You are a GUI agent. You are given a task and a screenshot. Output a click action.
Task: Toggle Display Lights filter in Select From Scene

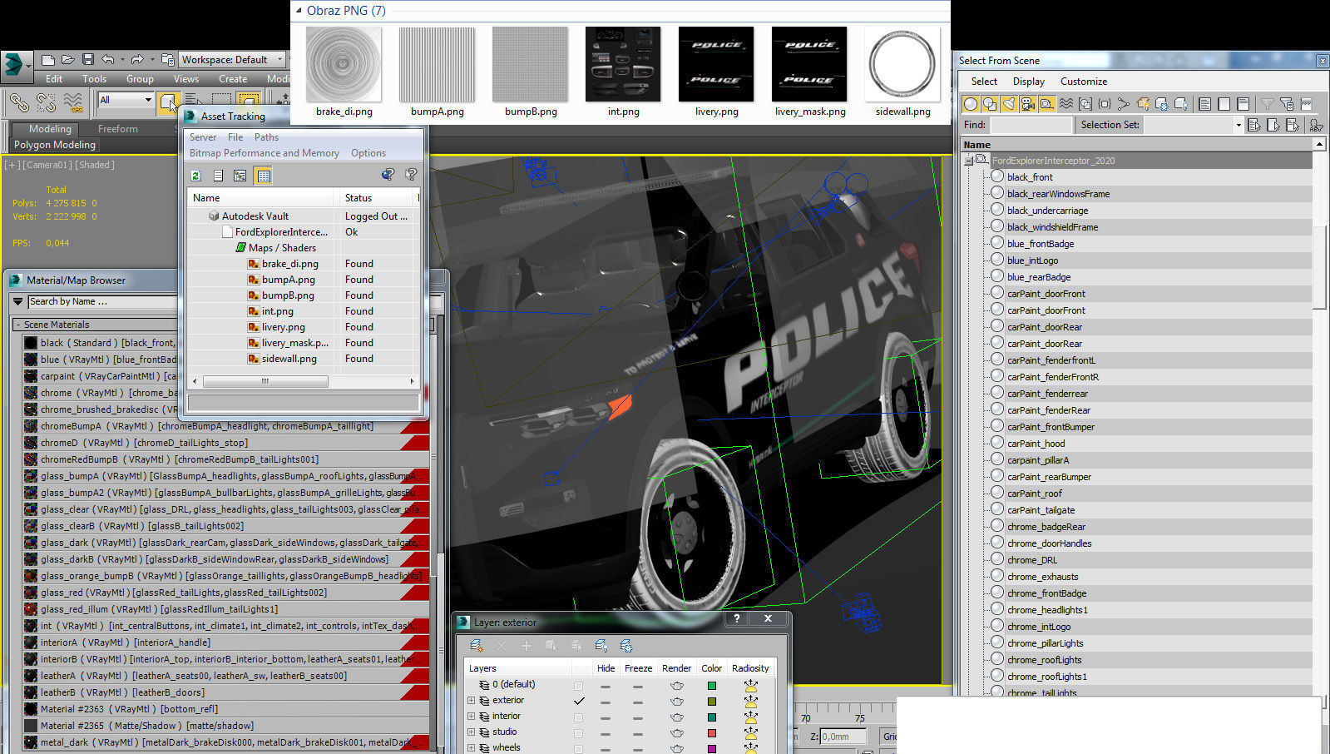(x=1008, y=104)
